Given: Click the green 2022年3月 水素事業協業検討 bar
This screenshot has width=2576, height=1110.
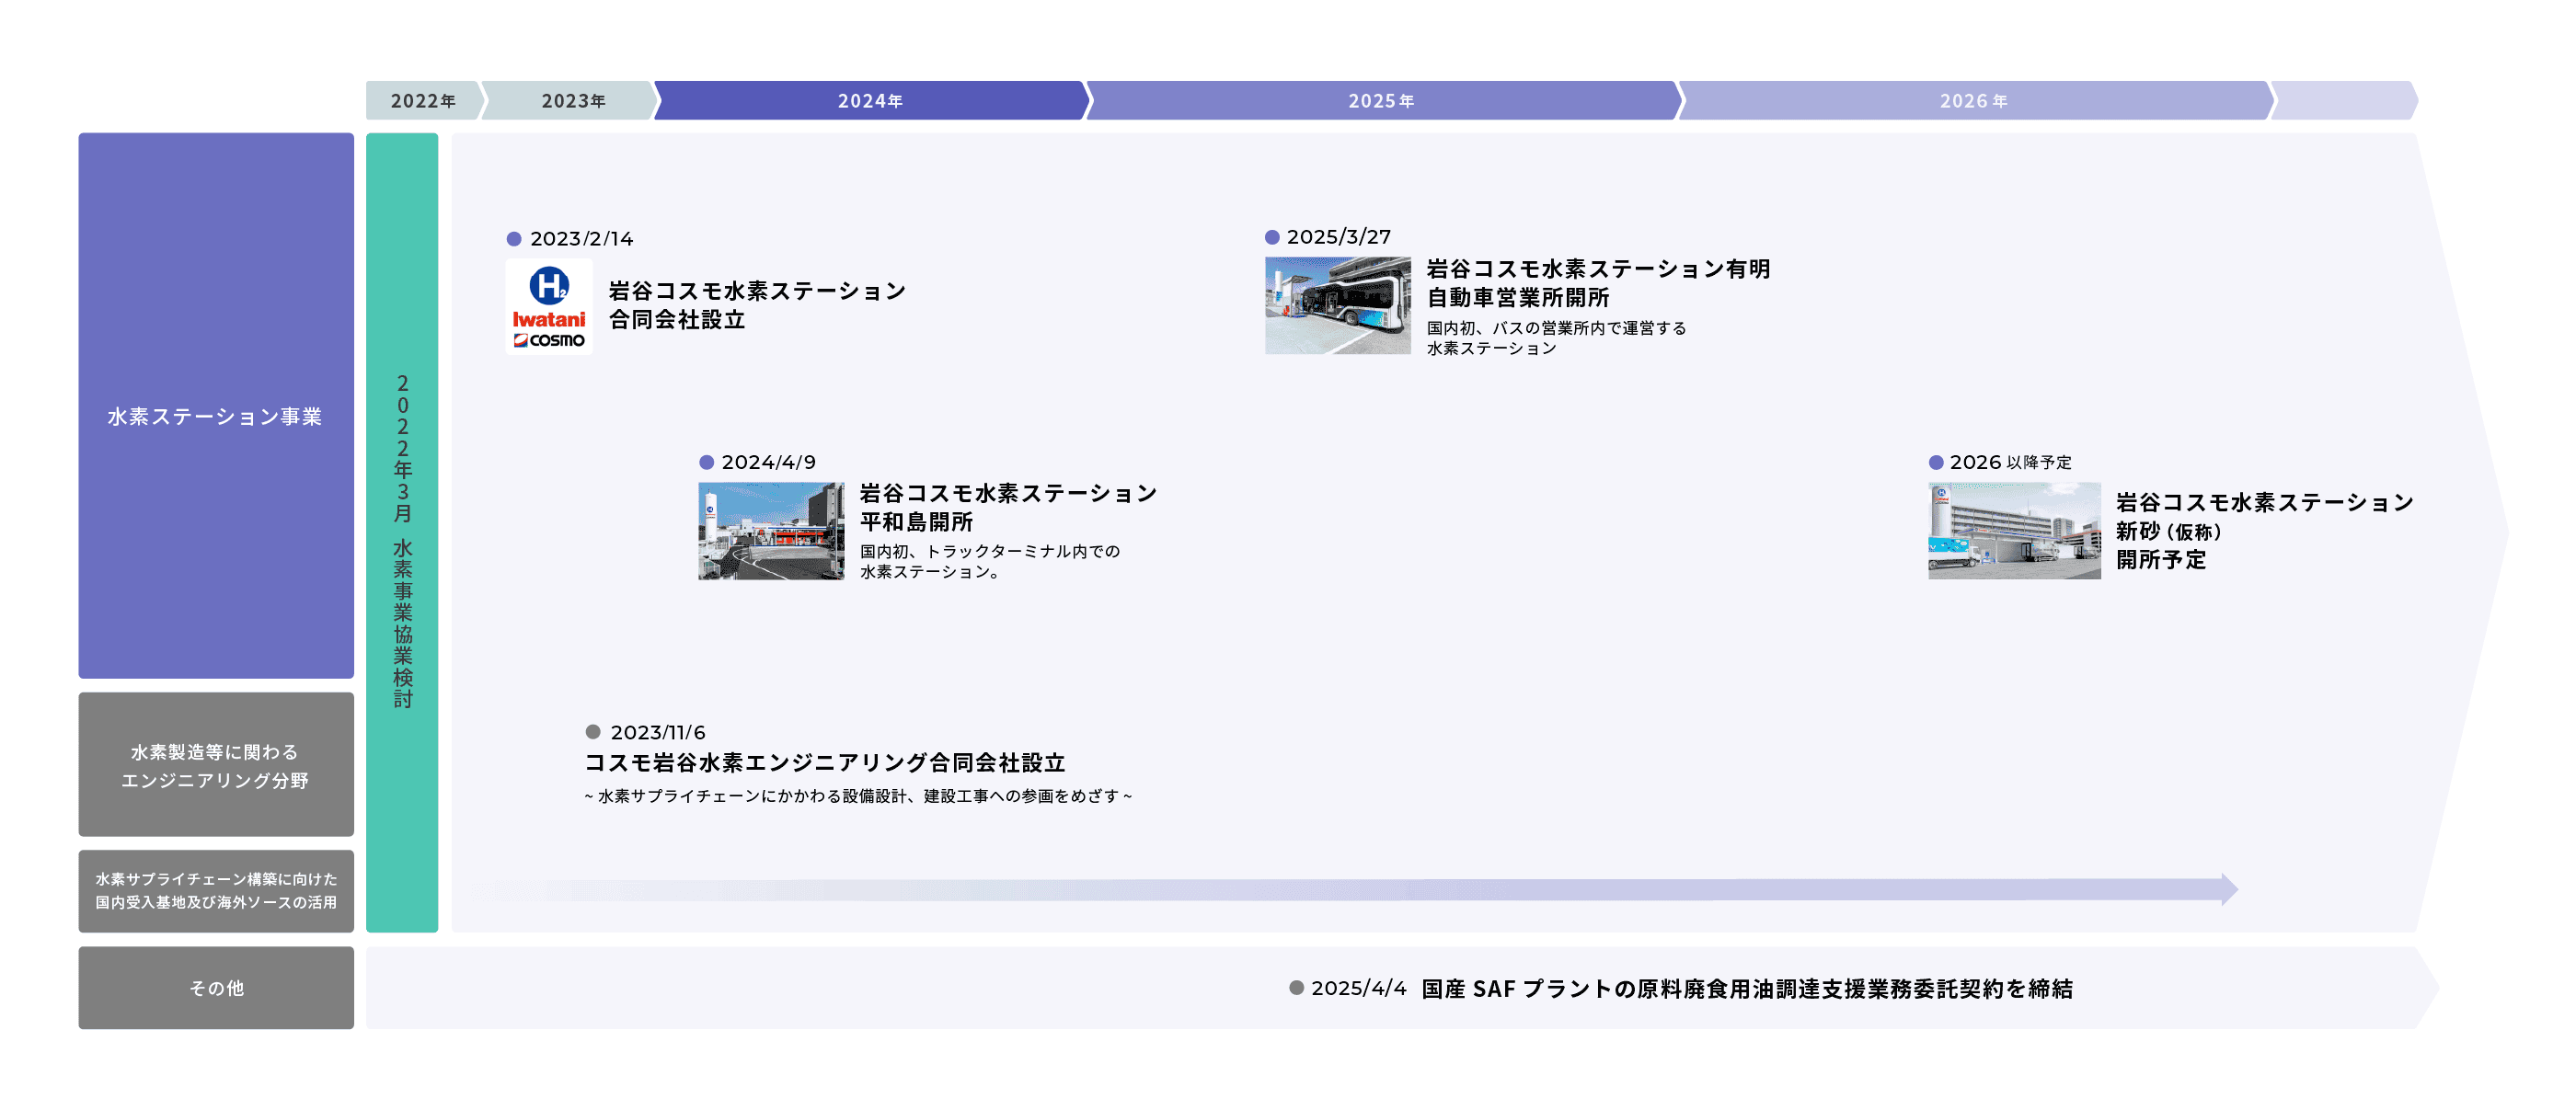Looking at the screenshot, I should [x=402, y=533].
